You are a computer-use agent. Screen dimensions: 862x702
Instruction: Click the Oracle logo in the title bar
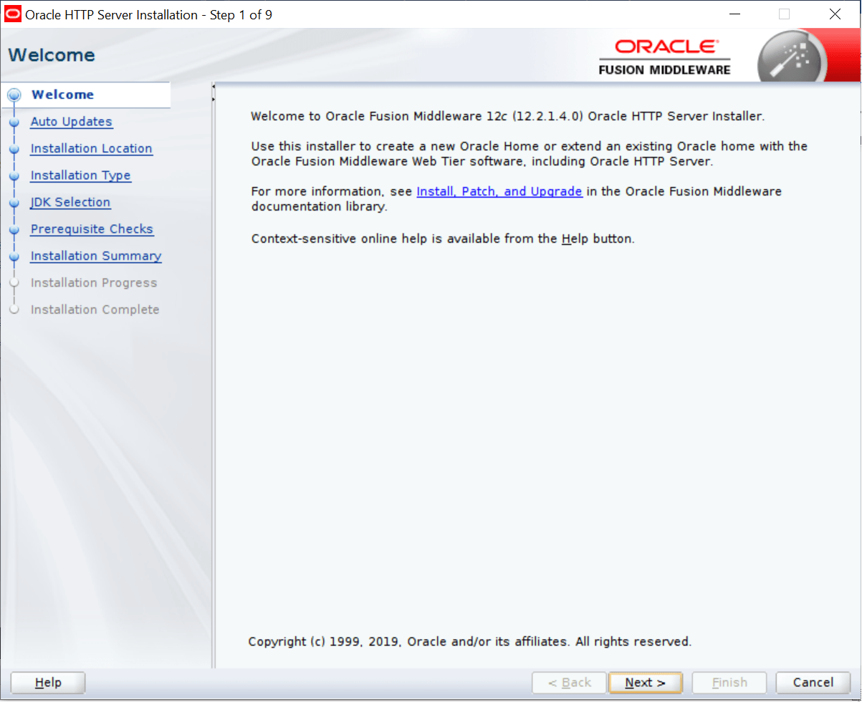coord(11,14)
